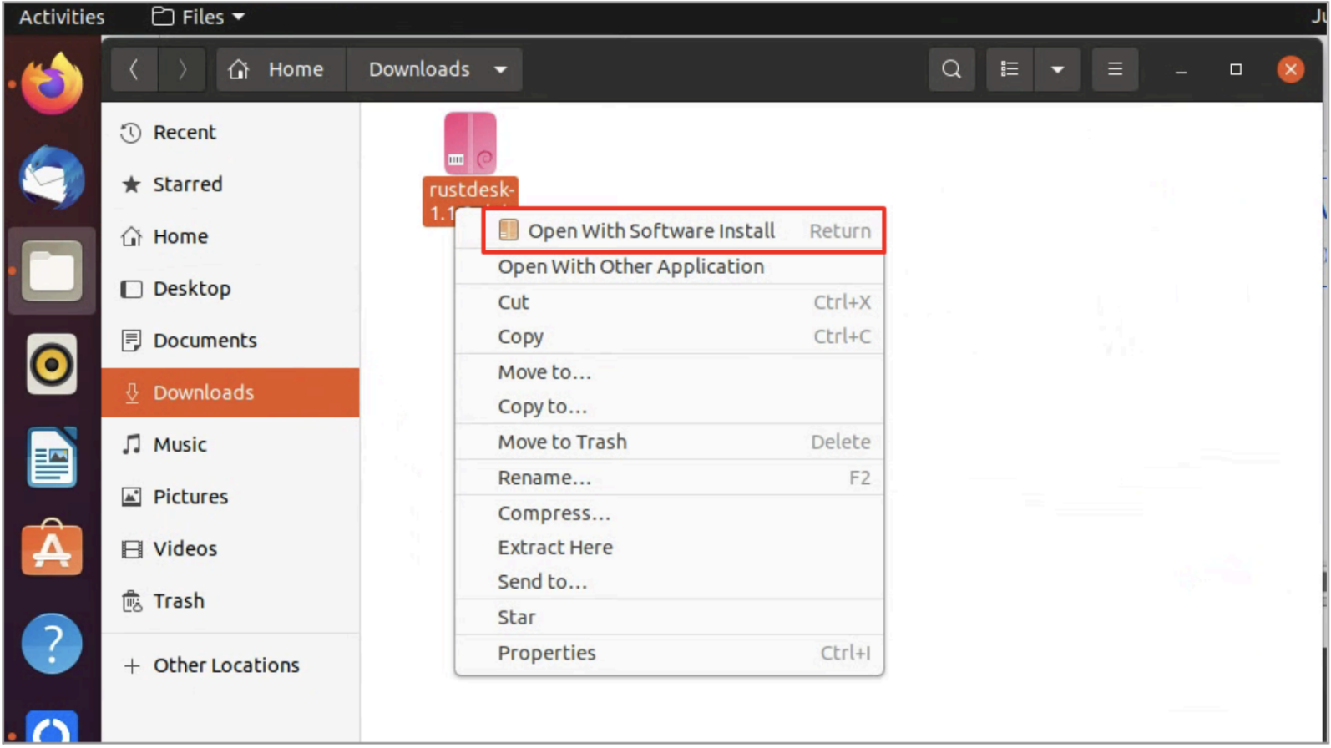Image resolution: width=1331 pixels, height=748 pixels.
Task: Open LibreOffice Writer from the dock
Action: (x=52, y=457)
